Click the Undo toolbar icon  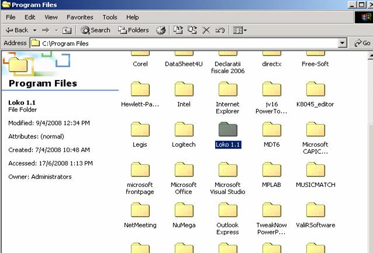click(x=220, y=30)
